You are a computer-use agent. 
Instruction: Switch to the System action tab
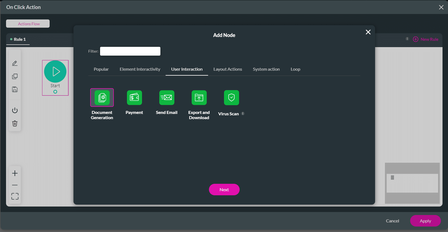click(266, 69)
